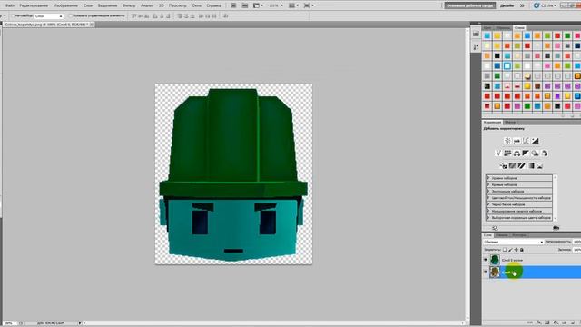
Task: Expand the Black & White presets list
Action: [x=488, y=204]
